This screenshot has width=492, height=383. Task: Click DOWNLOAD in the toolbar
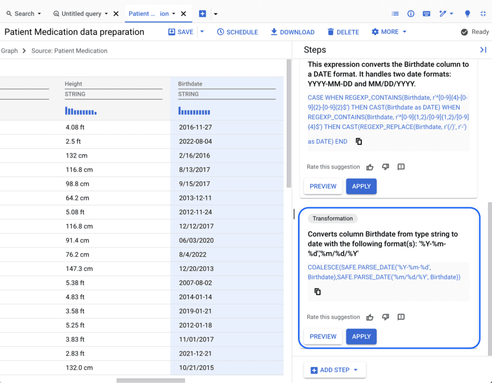click(x=293, y=32)
